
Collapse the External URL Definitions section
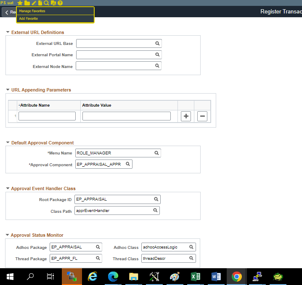pyautogui.click(x=8, y=32)
